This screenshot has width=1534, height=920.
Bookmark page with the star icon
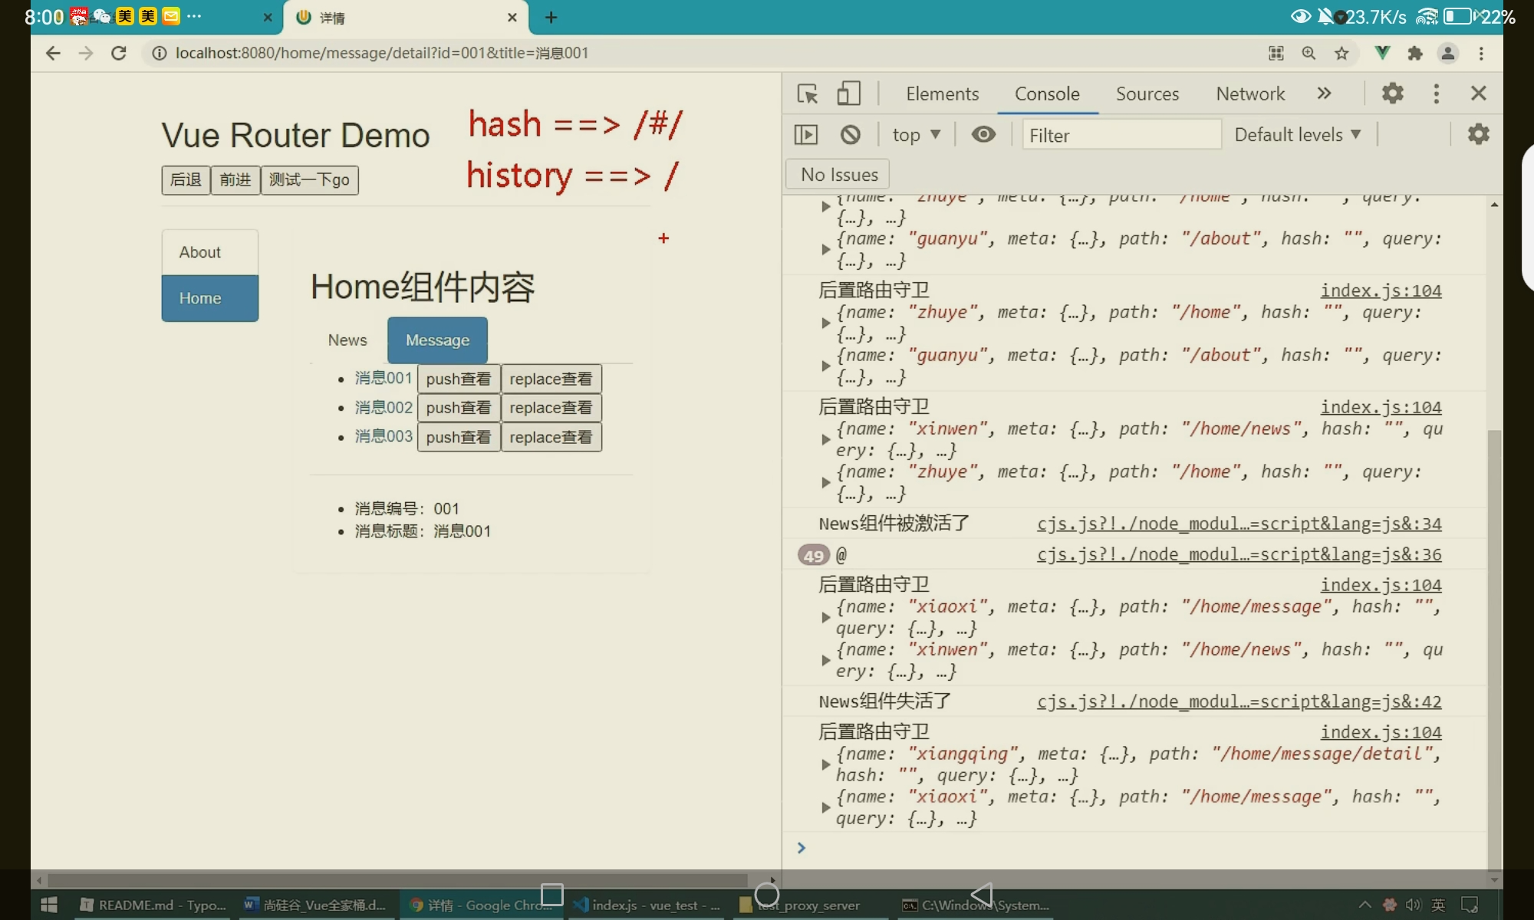(x=1341, y=53)
